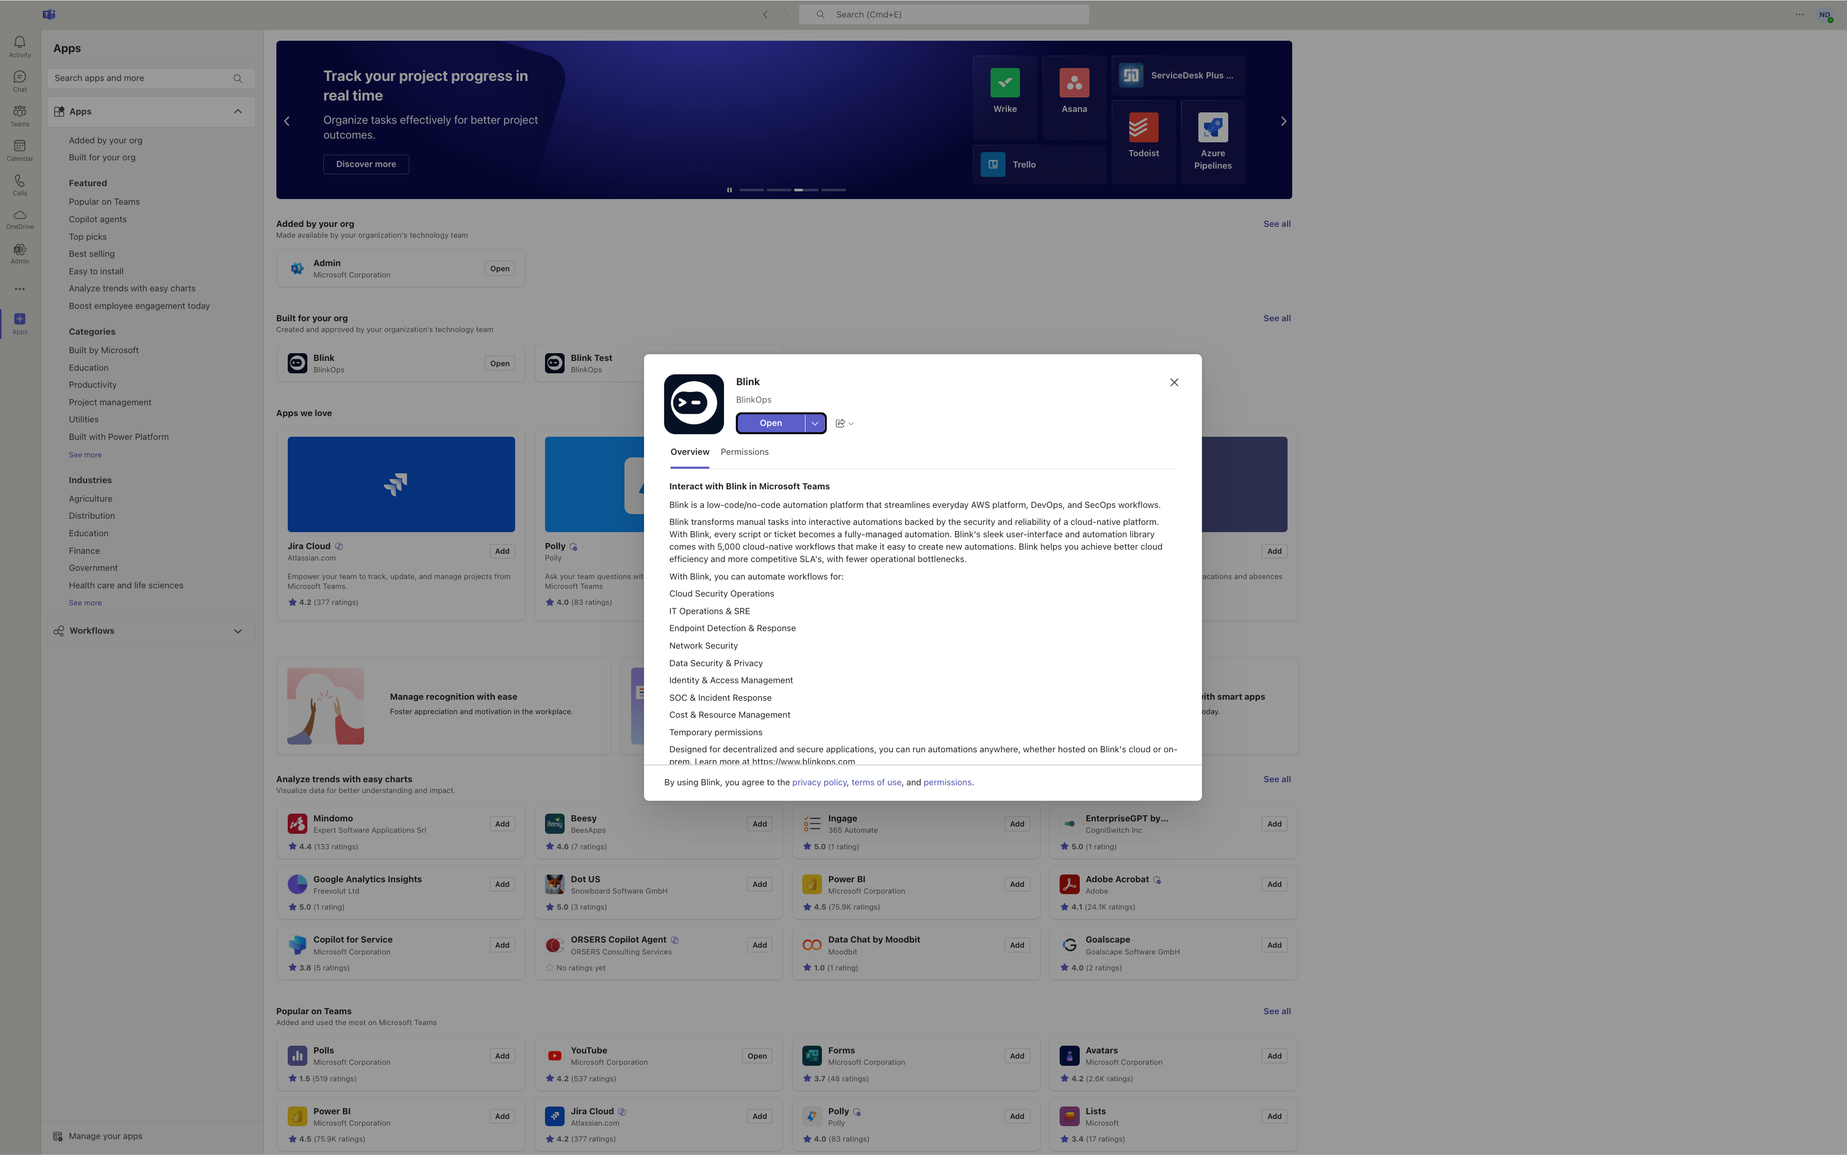Open the Admin app

[500, 269]
